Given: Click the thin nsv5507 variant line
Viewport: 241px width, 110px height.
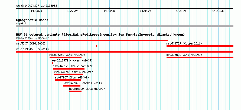Looking at the screenshot, I should (56, 46).
